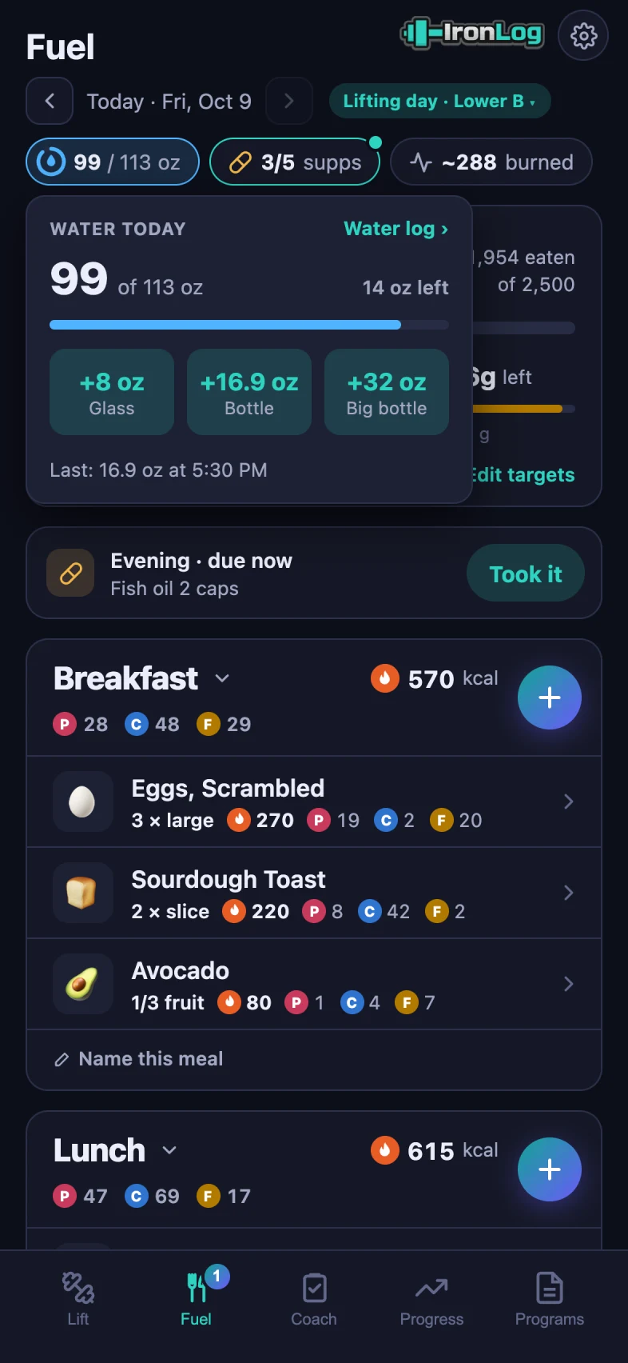
Task: Tap Took it for fish oil
Action: pyautogui.click(x=526, y=573)
